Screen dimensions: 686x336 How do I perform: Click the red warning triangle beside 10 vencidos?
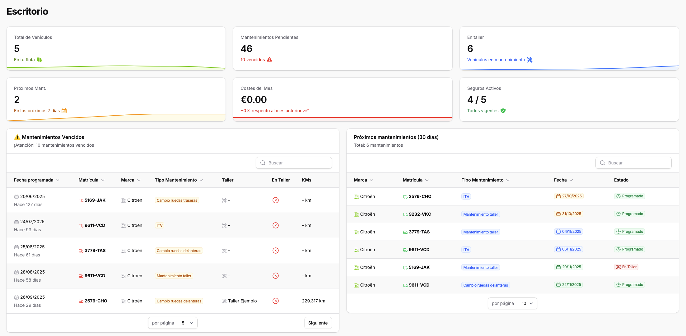tap(269, 59)
